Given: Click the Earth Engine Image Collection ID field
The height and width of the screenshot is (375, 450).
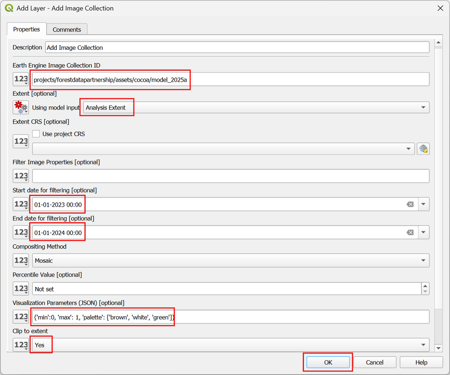Looking at the screenshot, I should [x=231, y=79].
